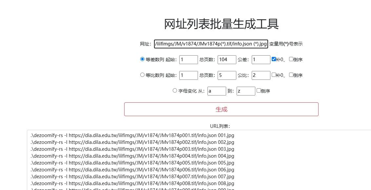The image size is (371, 190).
Task: Click the 起始 field in the 等差数列 row
Action: [x=188, y=60]
